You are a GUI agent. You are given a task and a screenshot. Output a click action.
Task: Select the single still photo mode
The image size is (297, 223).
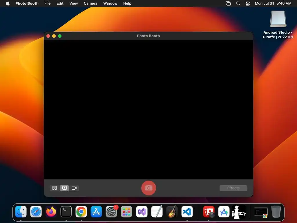click(64, 188)
